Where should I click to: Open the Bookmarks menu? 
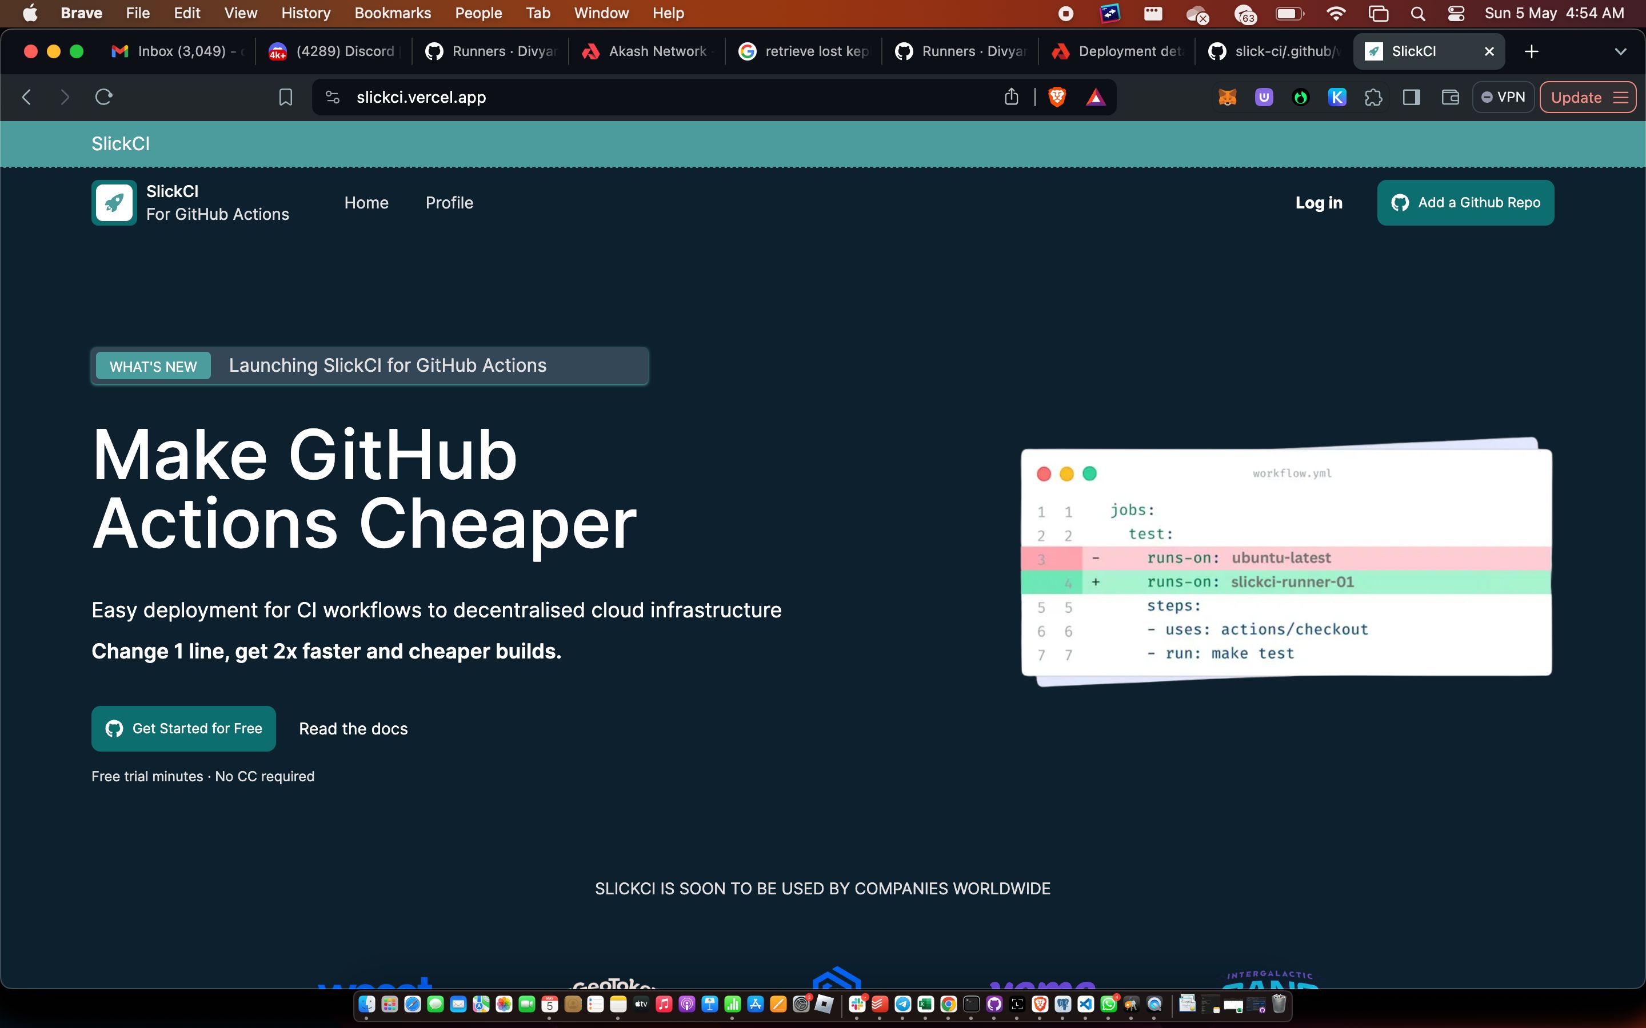[393, 13]
